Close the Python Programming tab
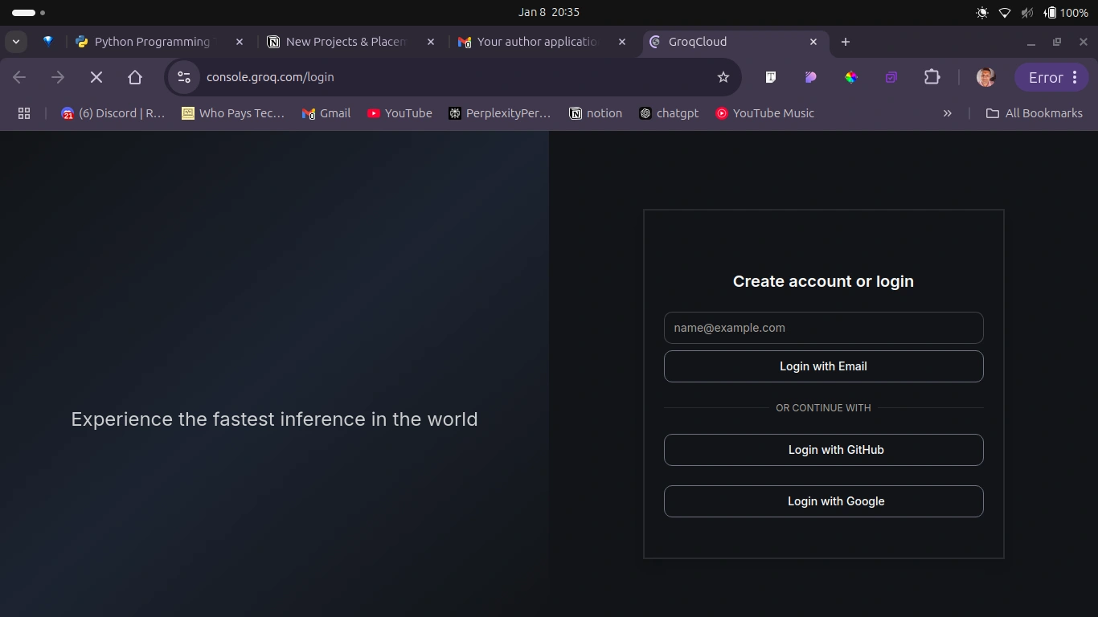 (x=240, y=42)
